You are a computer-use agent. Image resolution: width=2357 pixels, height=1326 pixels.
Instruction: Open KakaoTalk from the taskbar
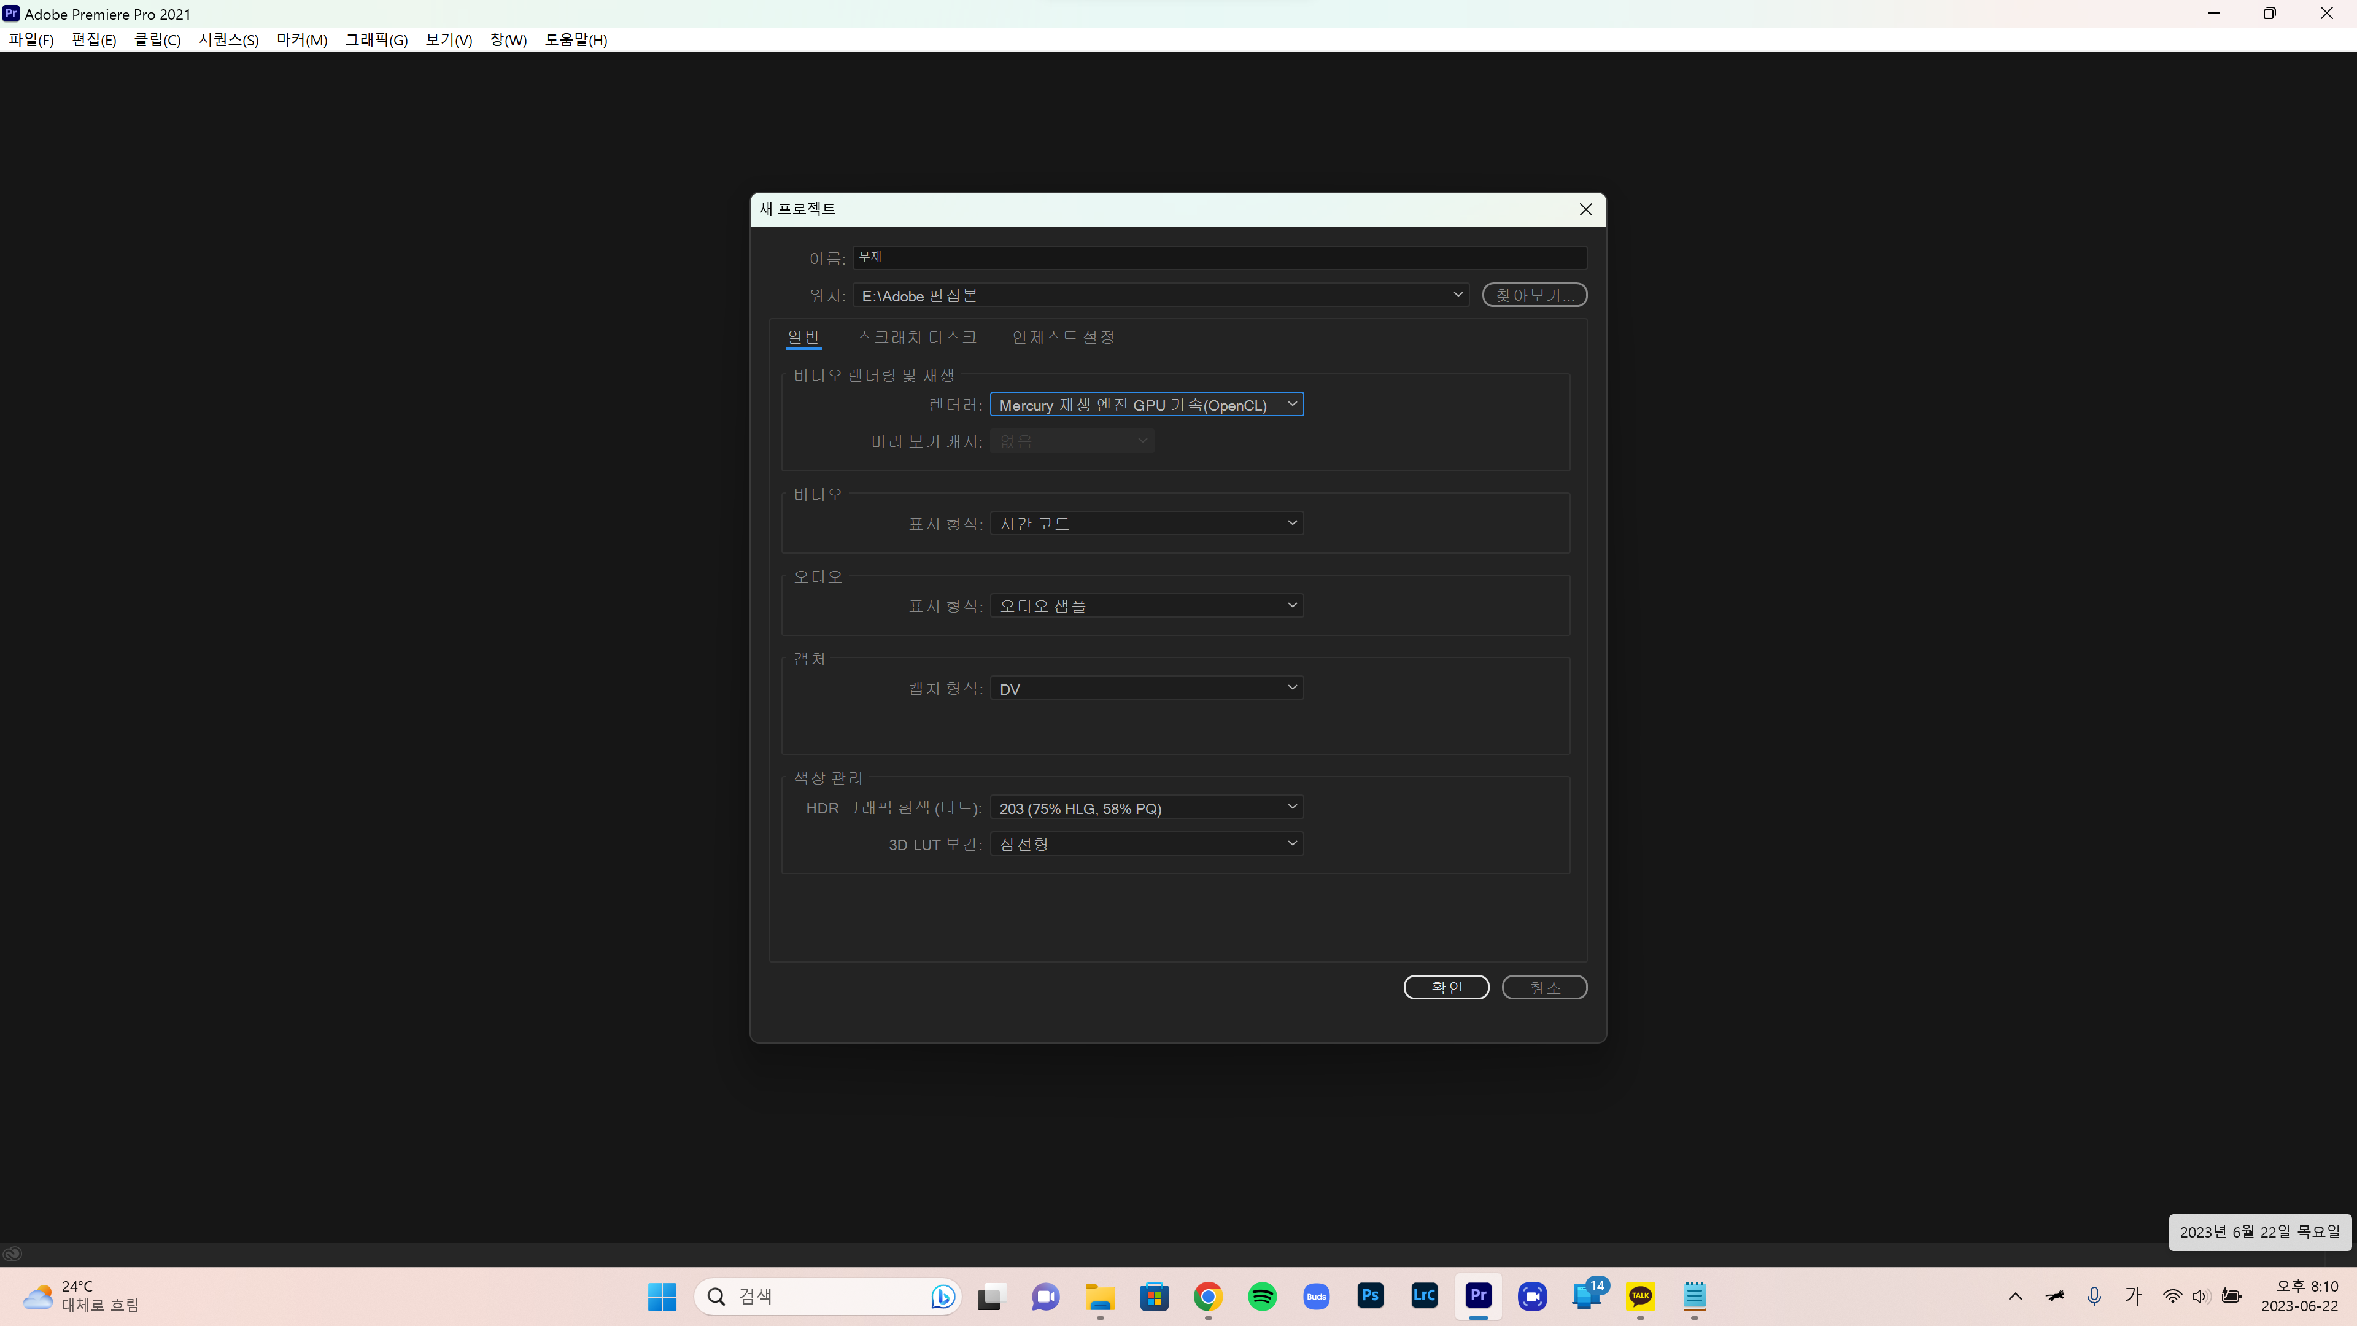[1639, 1296]
